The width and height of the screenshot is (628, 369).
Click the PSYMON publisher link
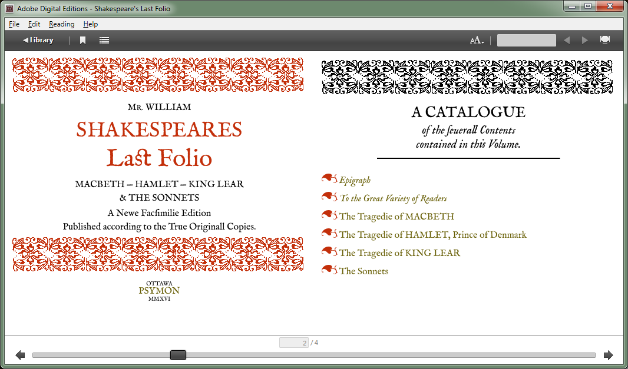pyautogui.click(x=159, y=291)
